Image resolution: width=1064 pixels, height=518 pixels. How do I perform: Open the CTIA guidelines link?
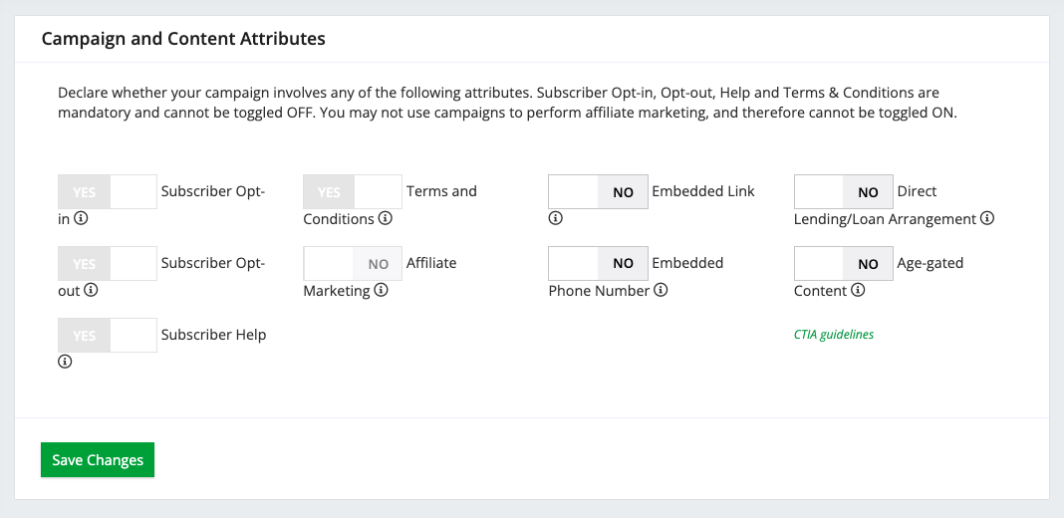click(x=833, y=335)
